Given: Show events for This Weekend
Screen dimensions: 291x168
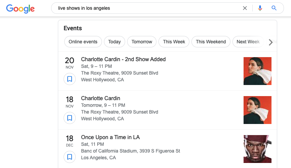Looking at the screenshot, I should click(x=211, y=42).
